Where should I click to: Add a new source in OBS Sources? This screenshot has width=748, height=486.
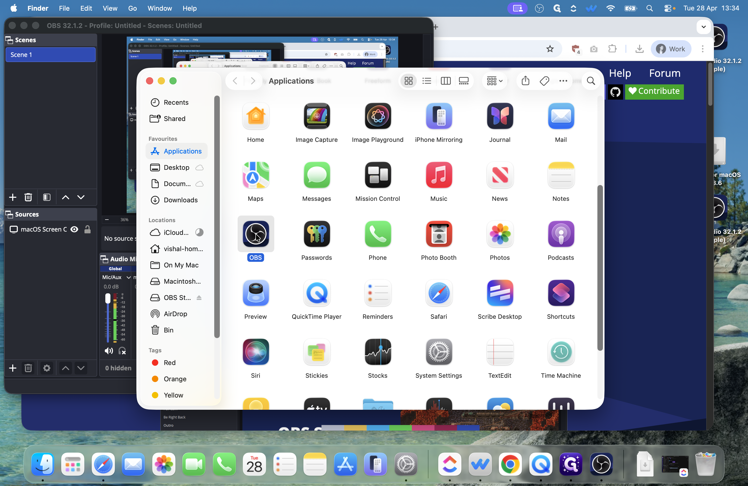point(12,368)
